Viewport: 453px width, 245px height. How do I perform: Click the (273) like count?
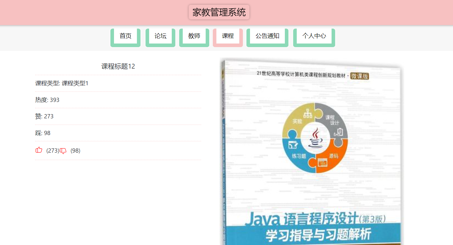53,151
